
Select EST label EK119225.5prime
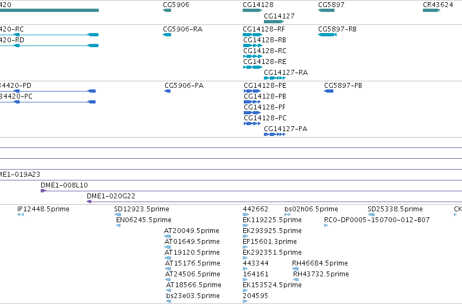(x=272, y=220)
